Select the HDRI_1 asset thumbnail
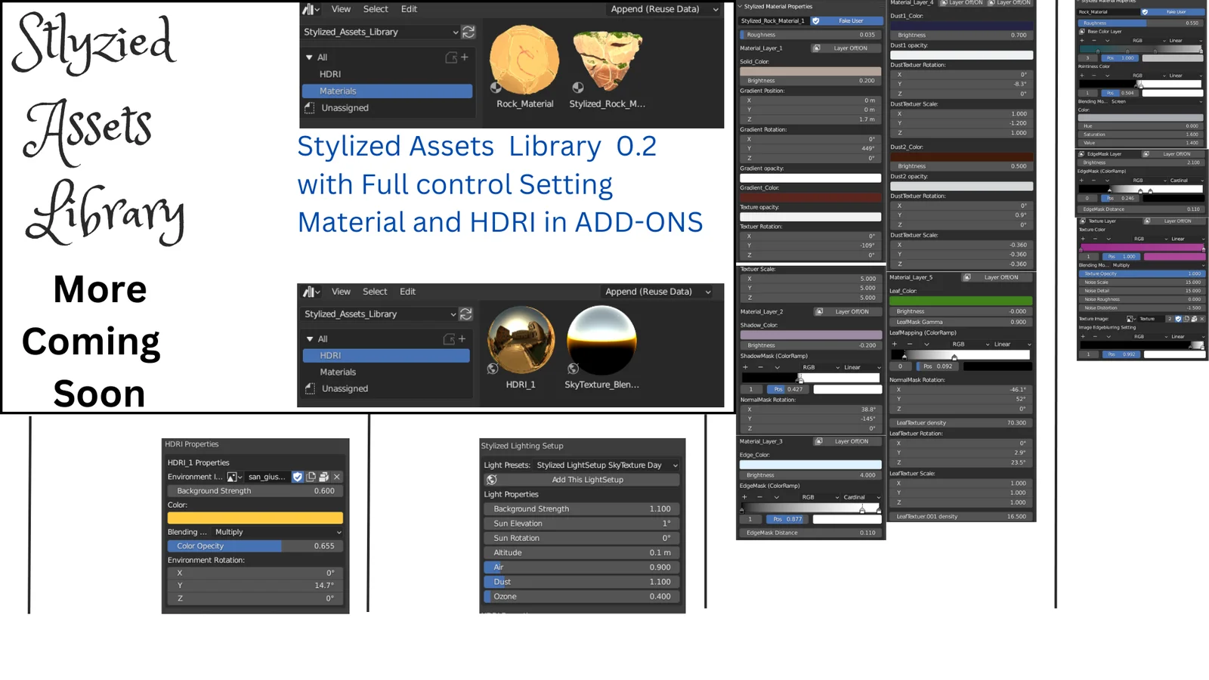The width and height of the screenshot is (1209, 680). click(521, 340)
